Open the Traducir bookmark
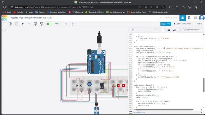The width and height of the screenshot is (205, 115). point(40,12)
